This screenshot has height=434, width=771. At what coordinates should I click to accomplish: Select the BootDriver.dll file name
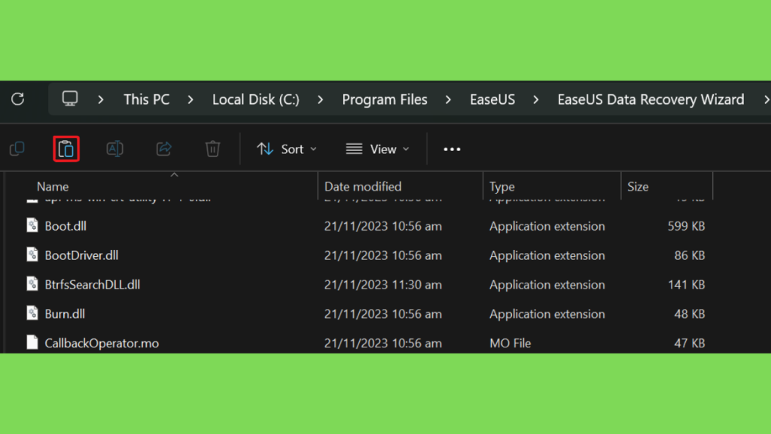[x=81, y=255]
